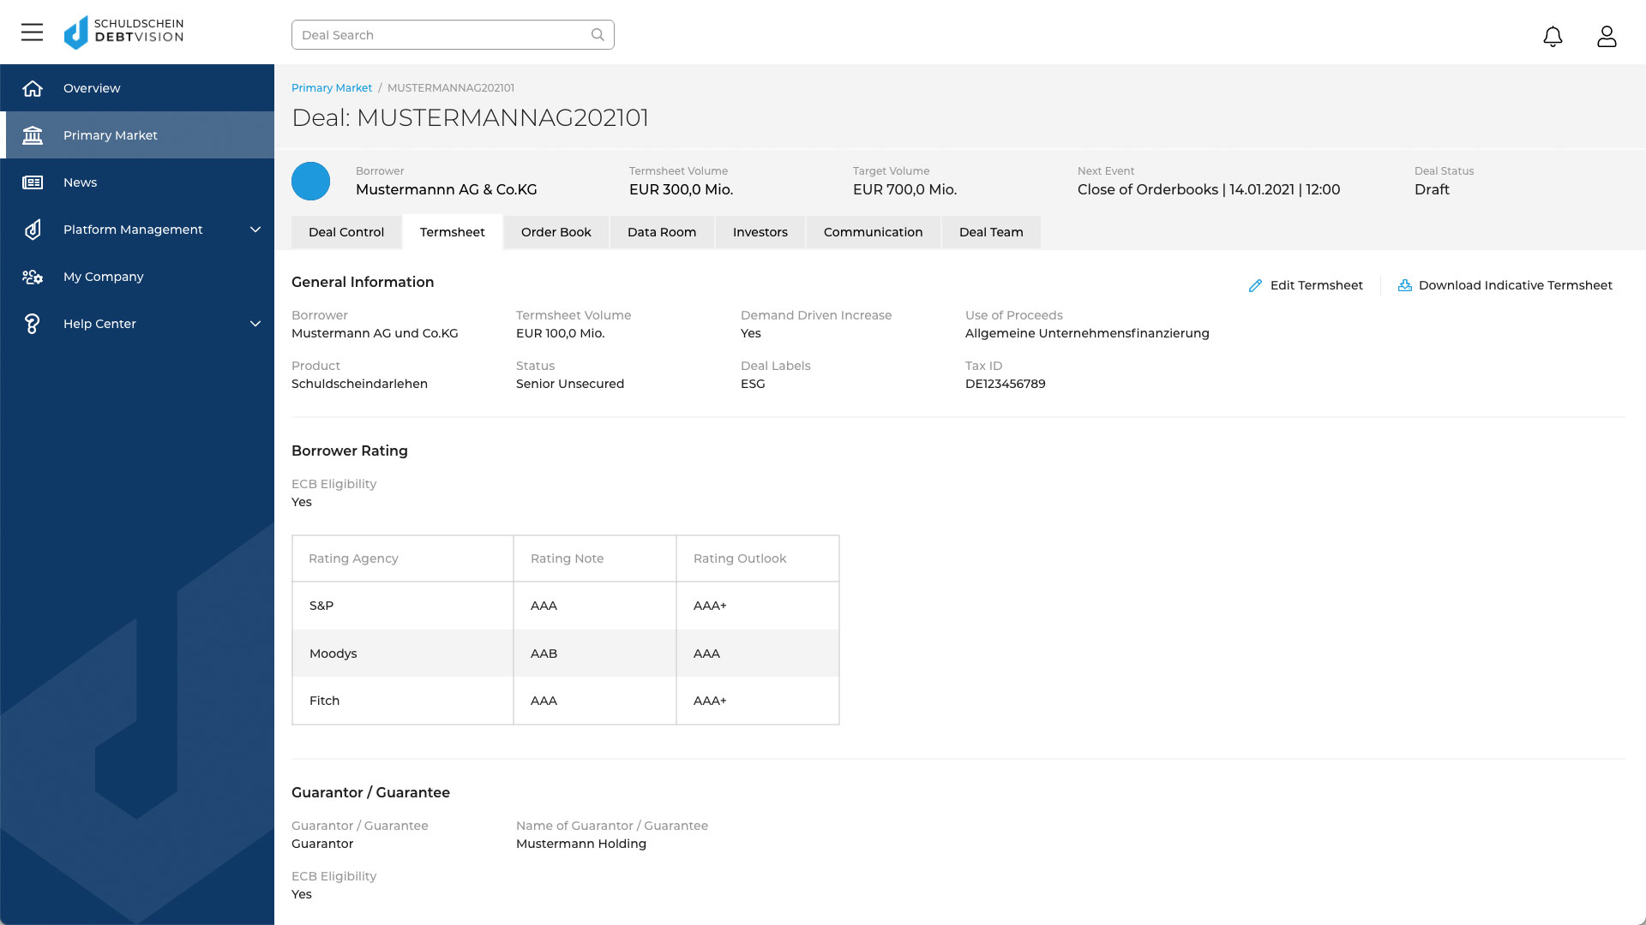Open the notification bell icon
1646x925 pixels.
tap(1553, 35)
